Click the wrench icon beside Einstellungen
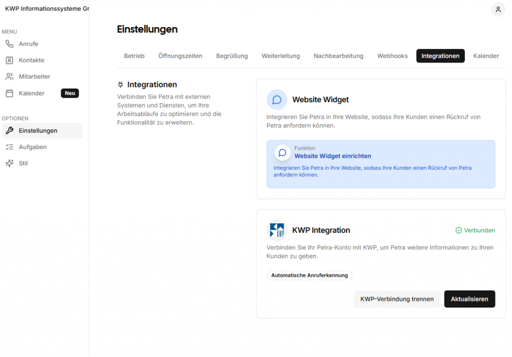The image size is (512, 357). coord(9,131)
